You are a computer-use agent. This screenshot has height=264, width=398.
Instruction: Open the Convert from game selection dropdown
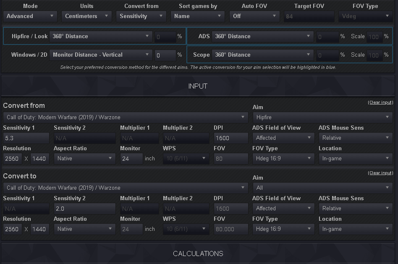pyautogui.click(x=126, y=118)
